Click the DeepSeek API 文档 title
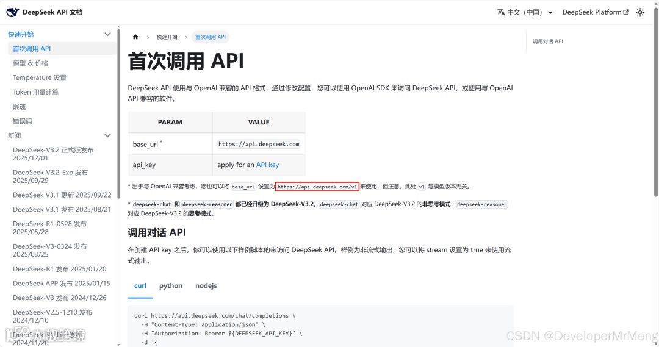This screenshot has width=659, height=347. [52, 12]
